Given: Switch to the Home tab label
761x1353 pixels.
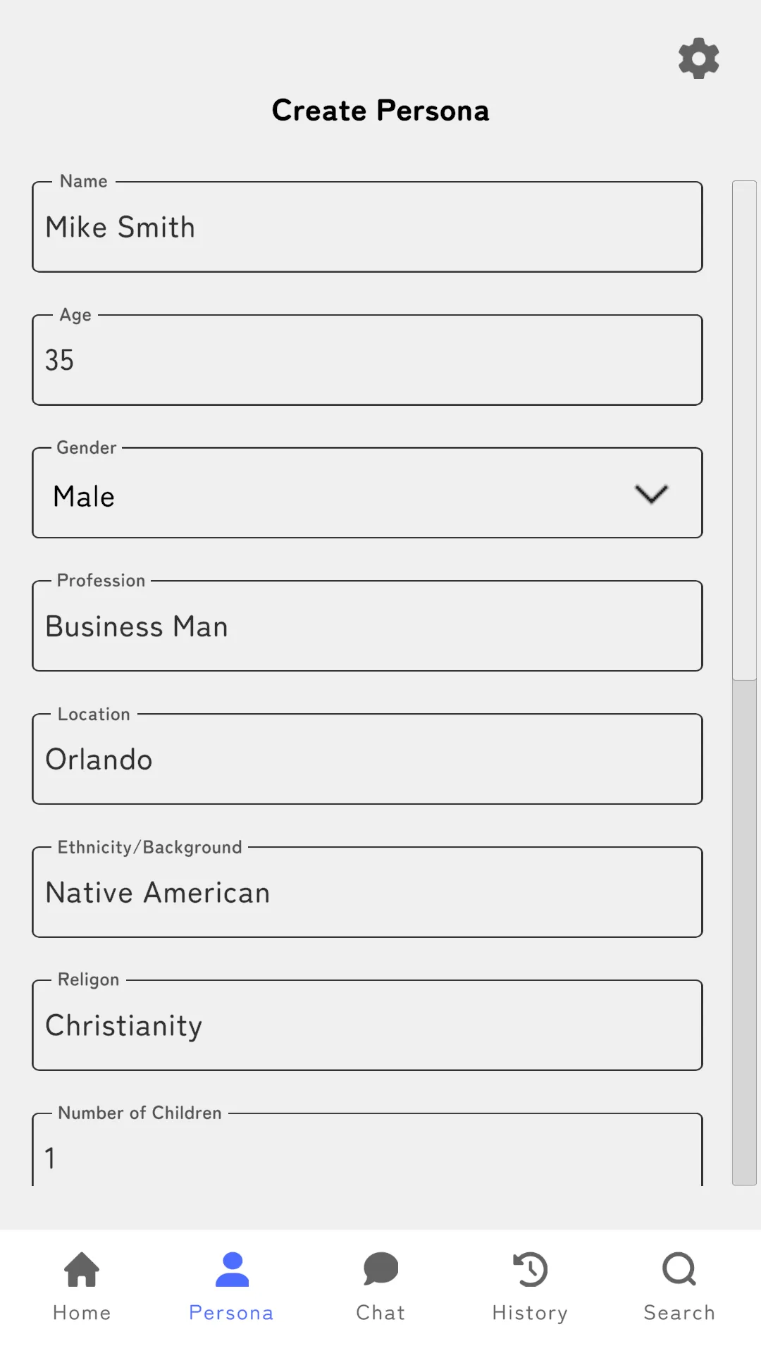Looking at the screenshot, I should pos(82,1313).
